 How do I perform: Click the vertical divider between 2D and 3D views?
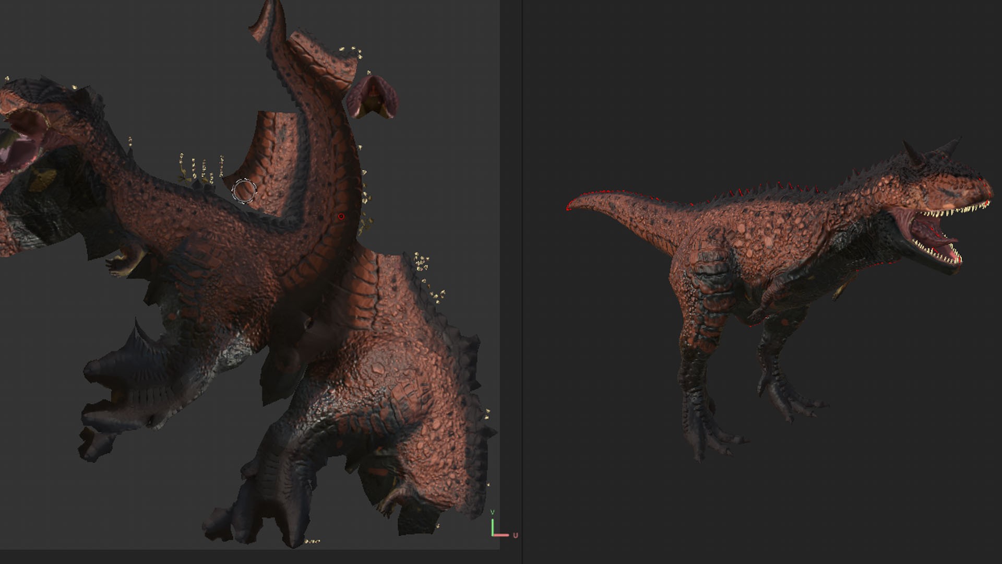522,282
